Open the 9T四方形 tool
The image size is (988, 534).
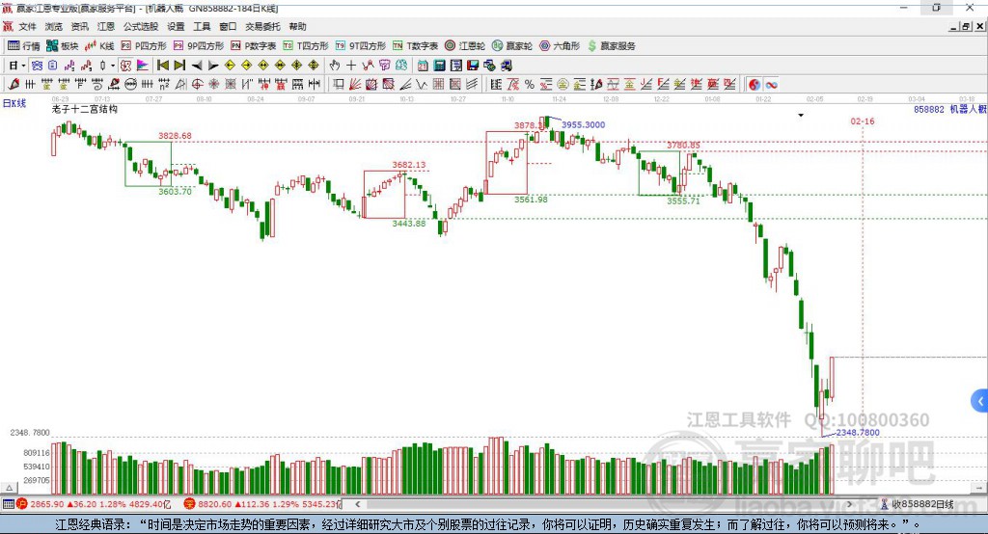point(361,46)
